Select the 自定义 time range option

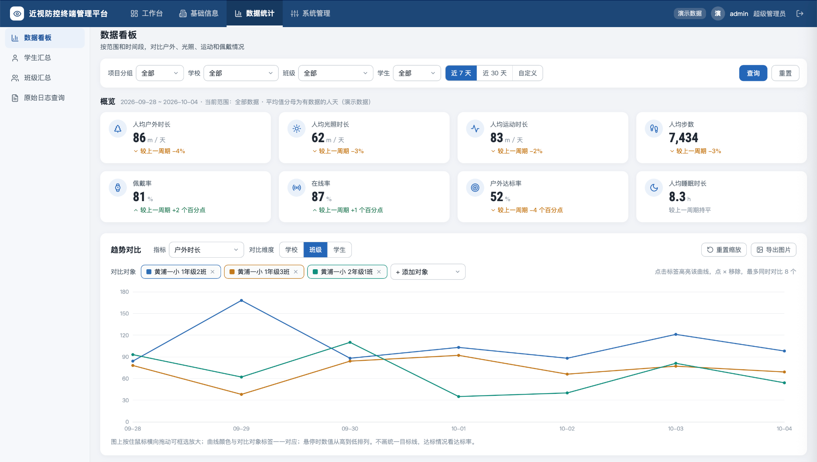click(527, 73)
